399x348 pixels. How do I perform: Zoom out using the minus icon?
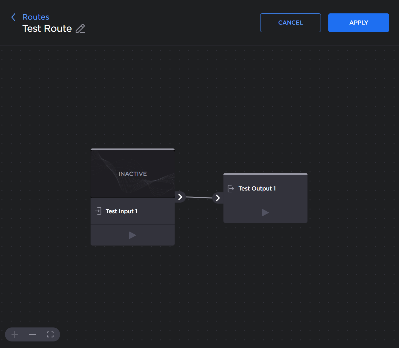[x=32, y=334]
